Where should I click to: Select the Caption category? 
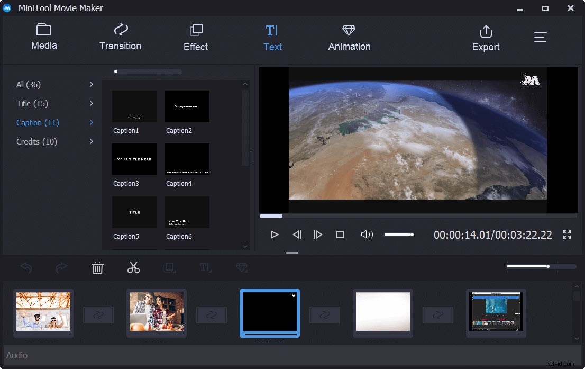click(x=38, y=122)
